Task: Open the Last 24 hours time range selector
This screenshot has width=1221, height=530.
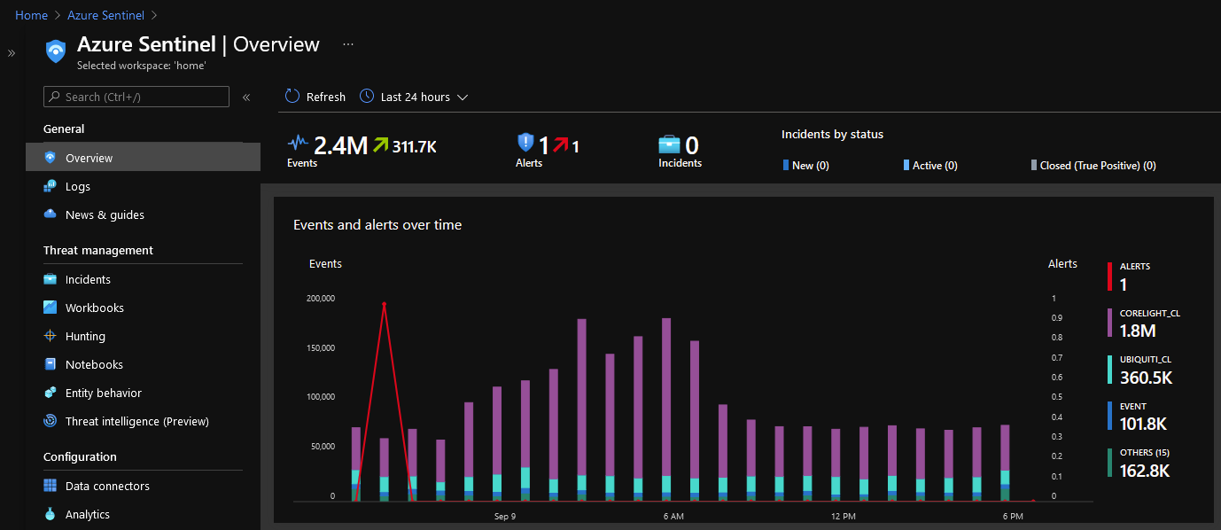Action: (413, 97)
